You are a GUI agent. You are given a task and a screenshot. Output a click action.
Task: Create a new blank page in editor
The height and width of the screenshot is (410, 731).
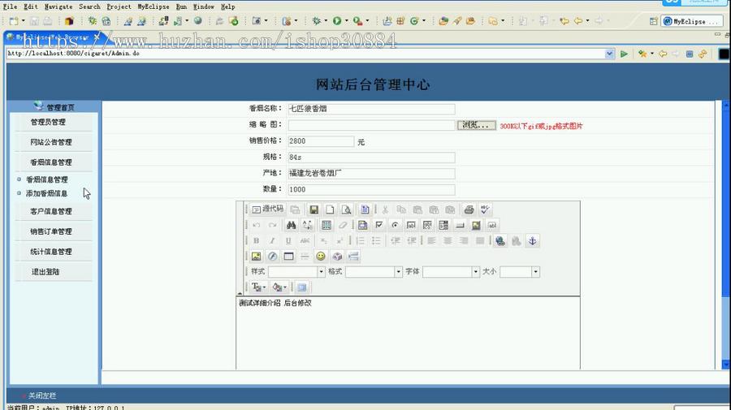330,209
